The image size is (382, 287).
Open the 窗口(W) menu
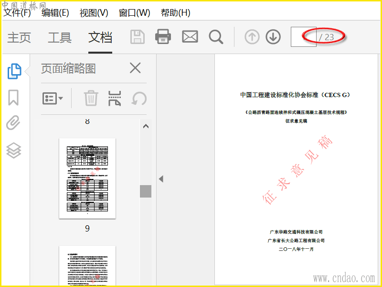(x=135, y=13)
